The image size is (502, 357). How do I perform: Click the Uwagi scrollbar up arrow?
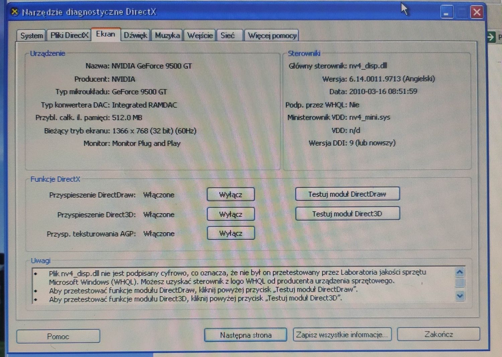(460, 272)
